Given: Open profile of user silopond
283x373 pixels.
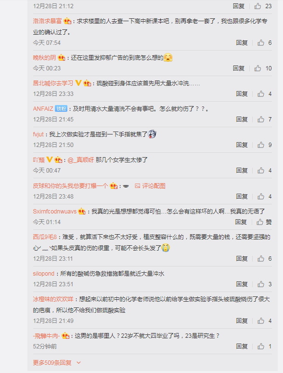Looking at the screenshot, I should (43, 274).
